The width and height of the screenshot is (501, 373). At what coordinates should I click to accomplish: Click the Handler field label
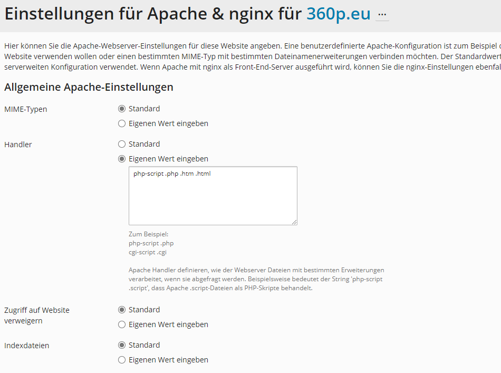[18, 145]
